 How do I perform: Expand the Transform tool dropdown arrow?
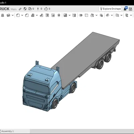click(x=96, y=15)
